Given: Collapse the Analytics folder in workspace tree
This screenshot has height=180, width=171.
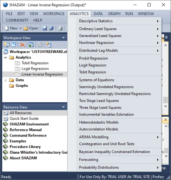Looking at the screenshot, I should [x=5, y=58].
